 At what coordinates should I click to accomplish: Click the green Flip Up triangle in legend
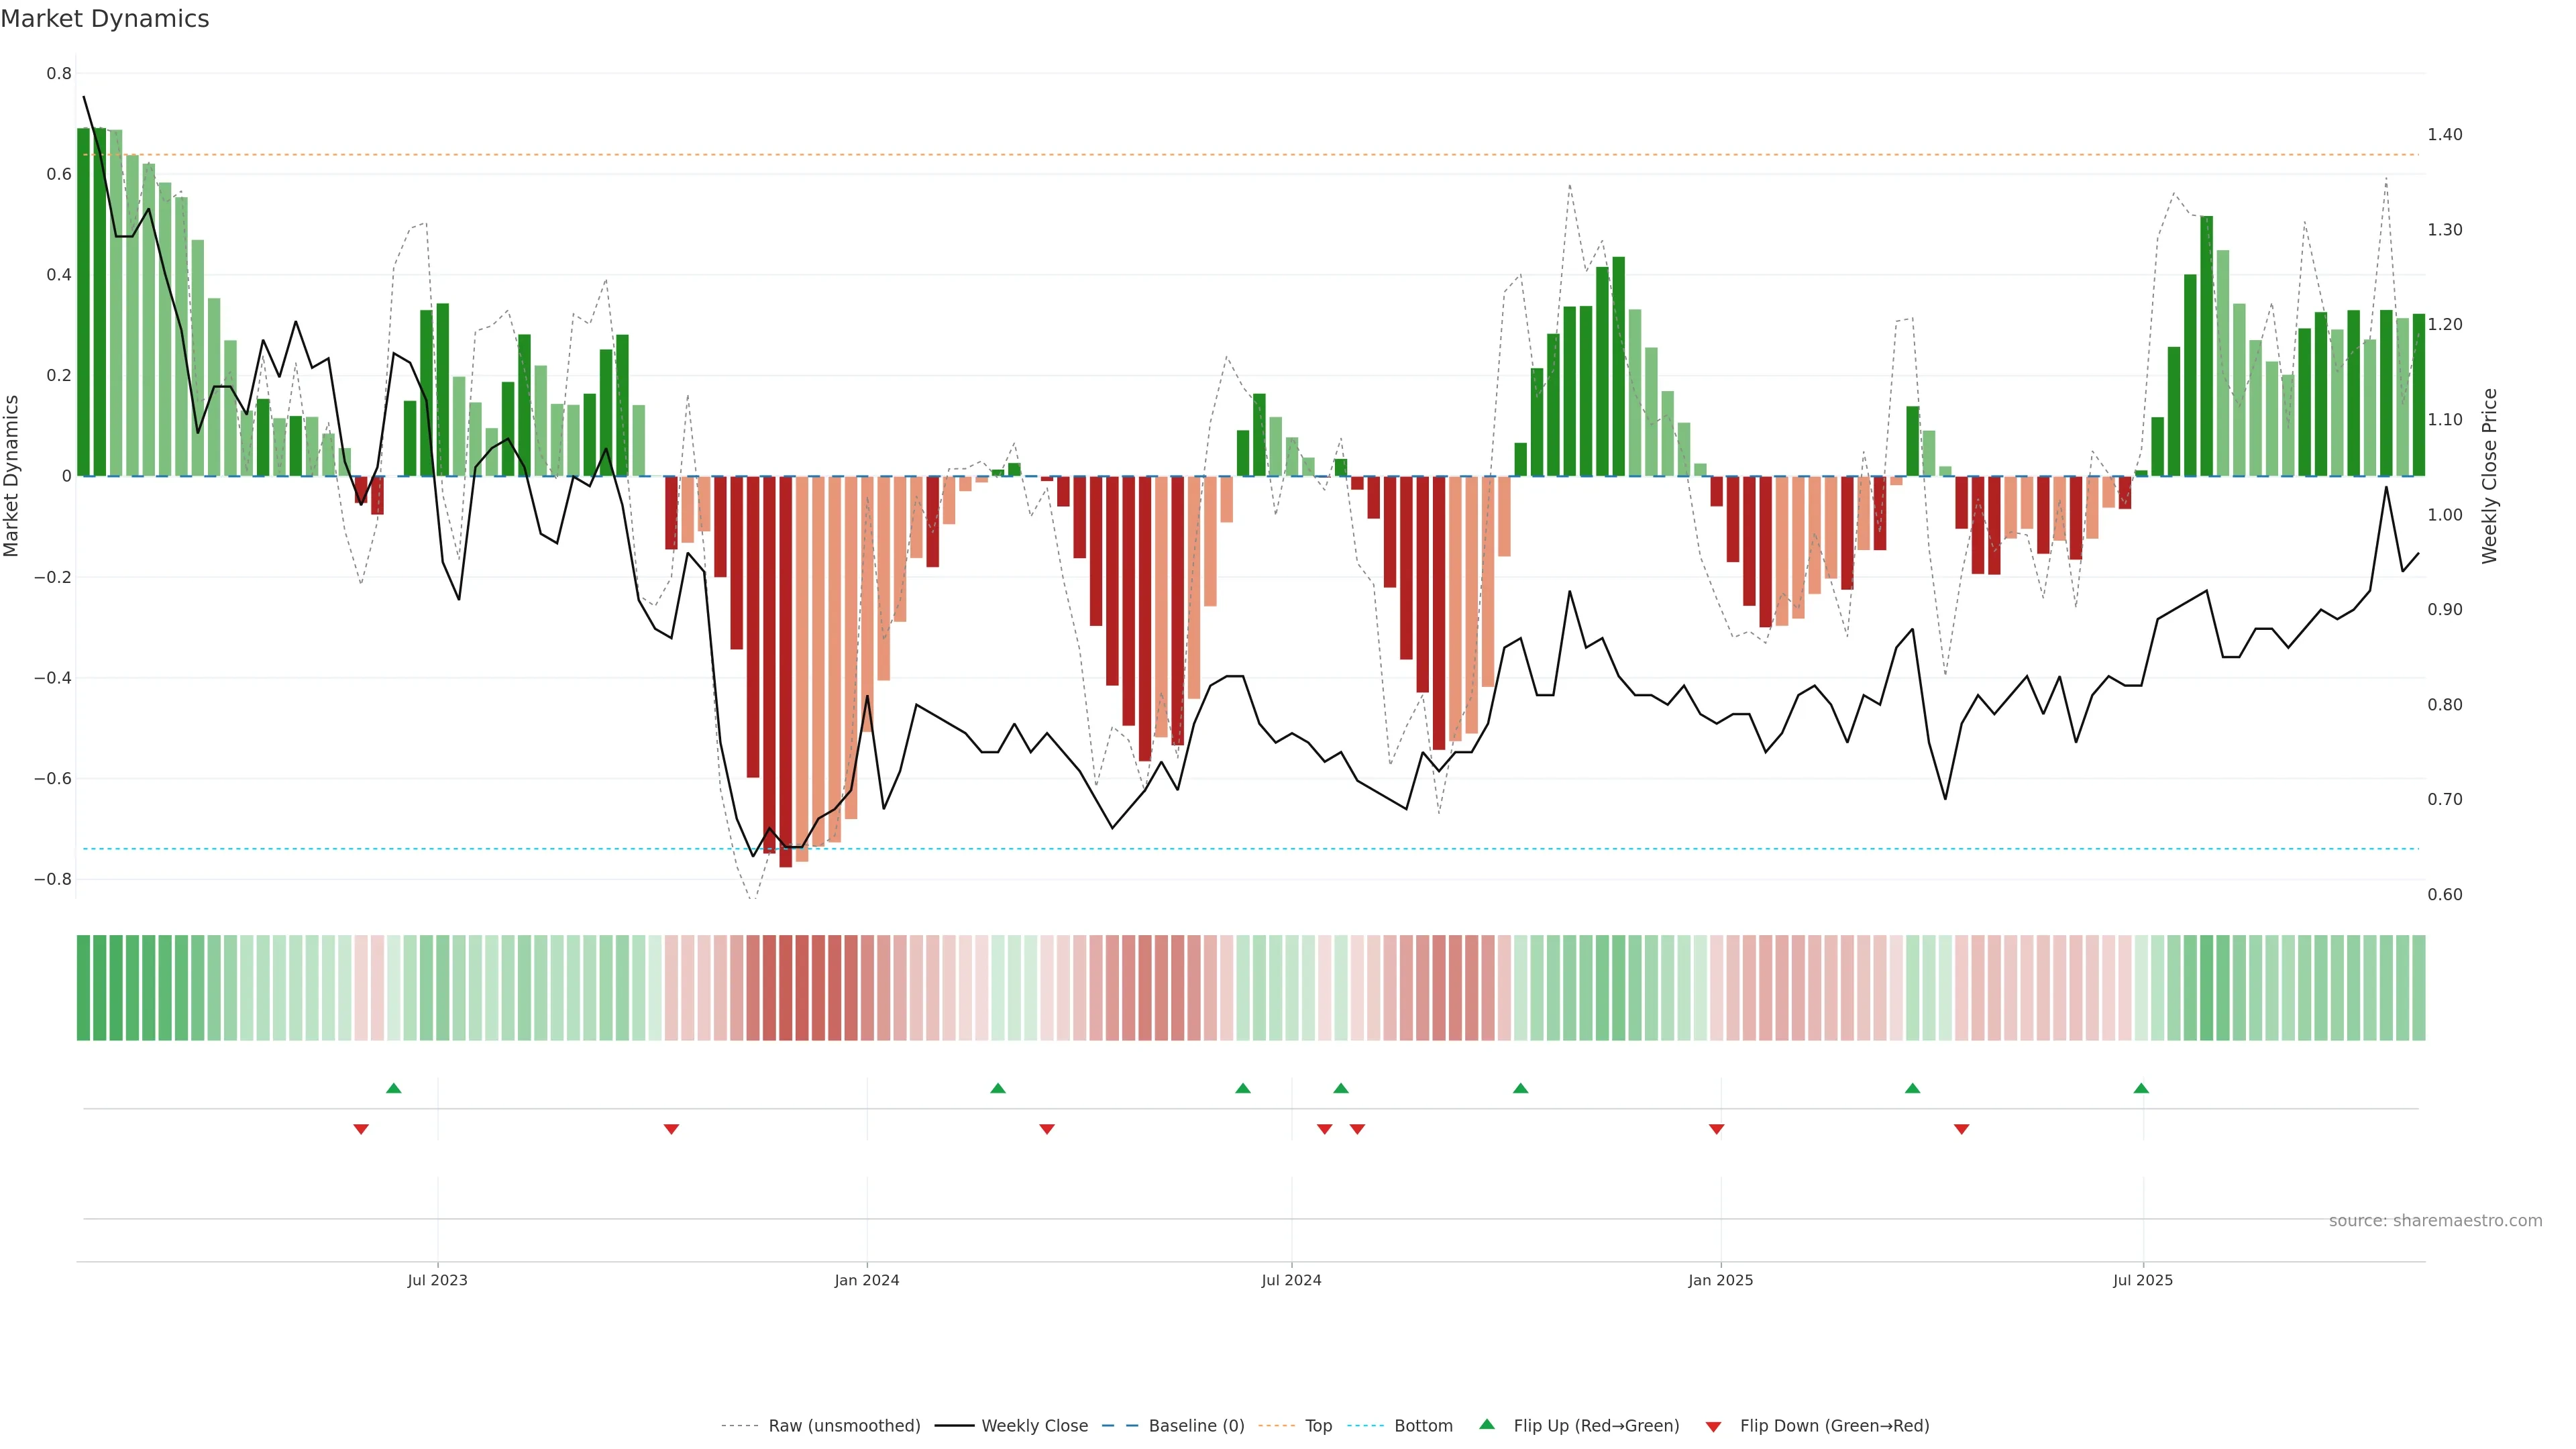pos(1487,1424)
